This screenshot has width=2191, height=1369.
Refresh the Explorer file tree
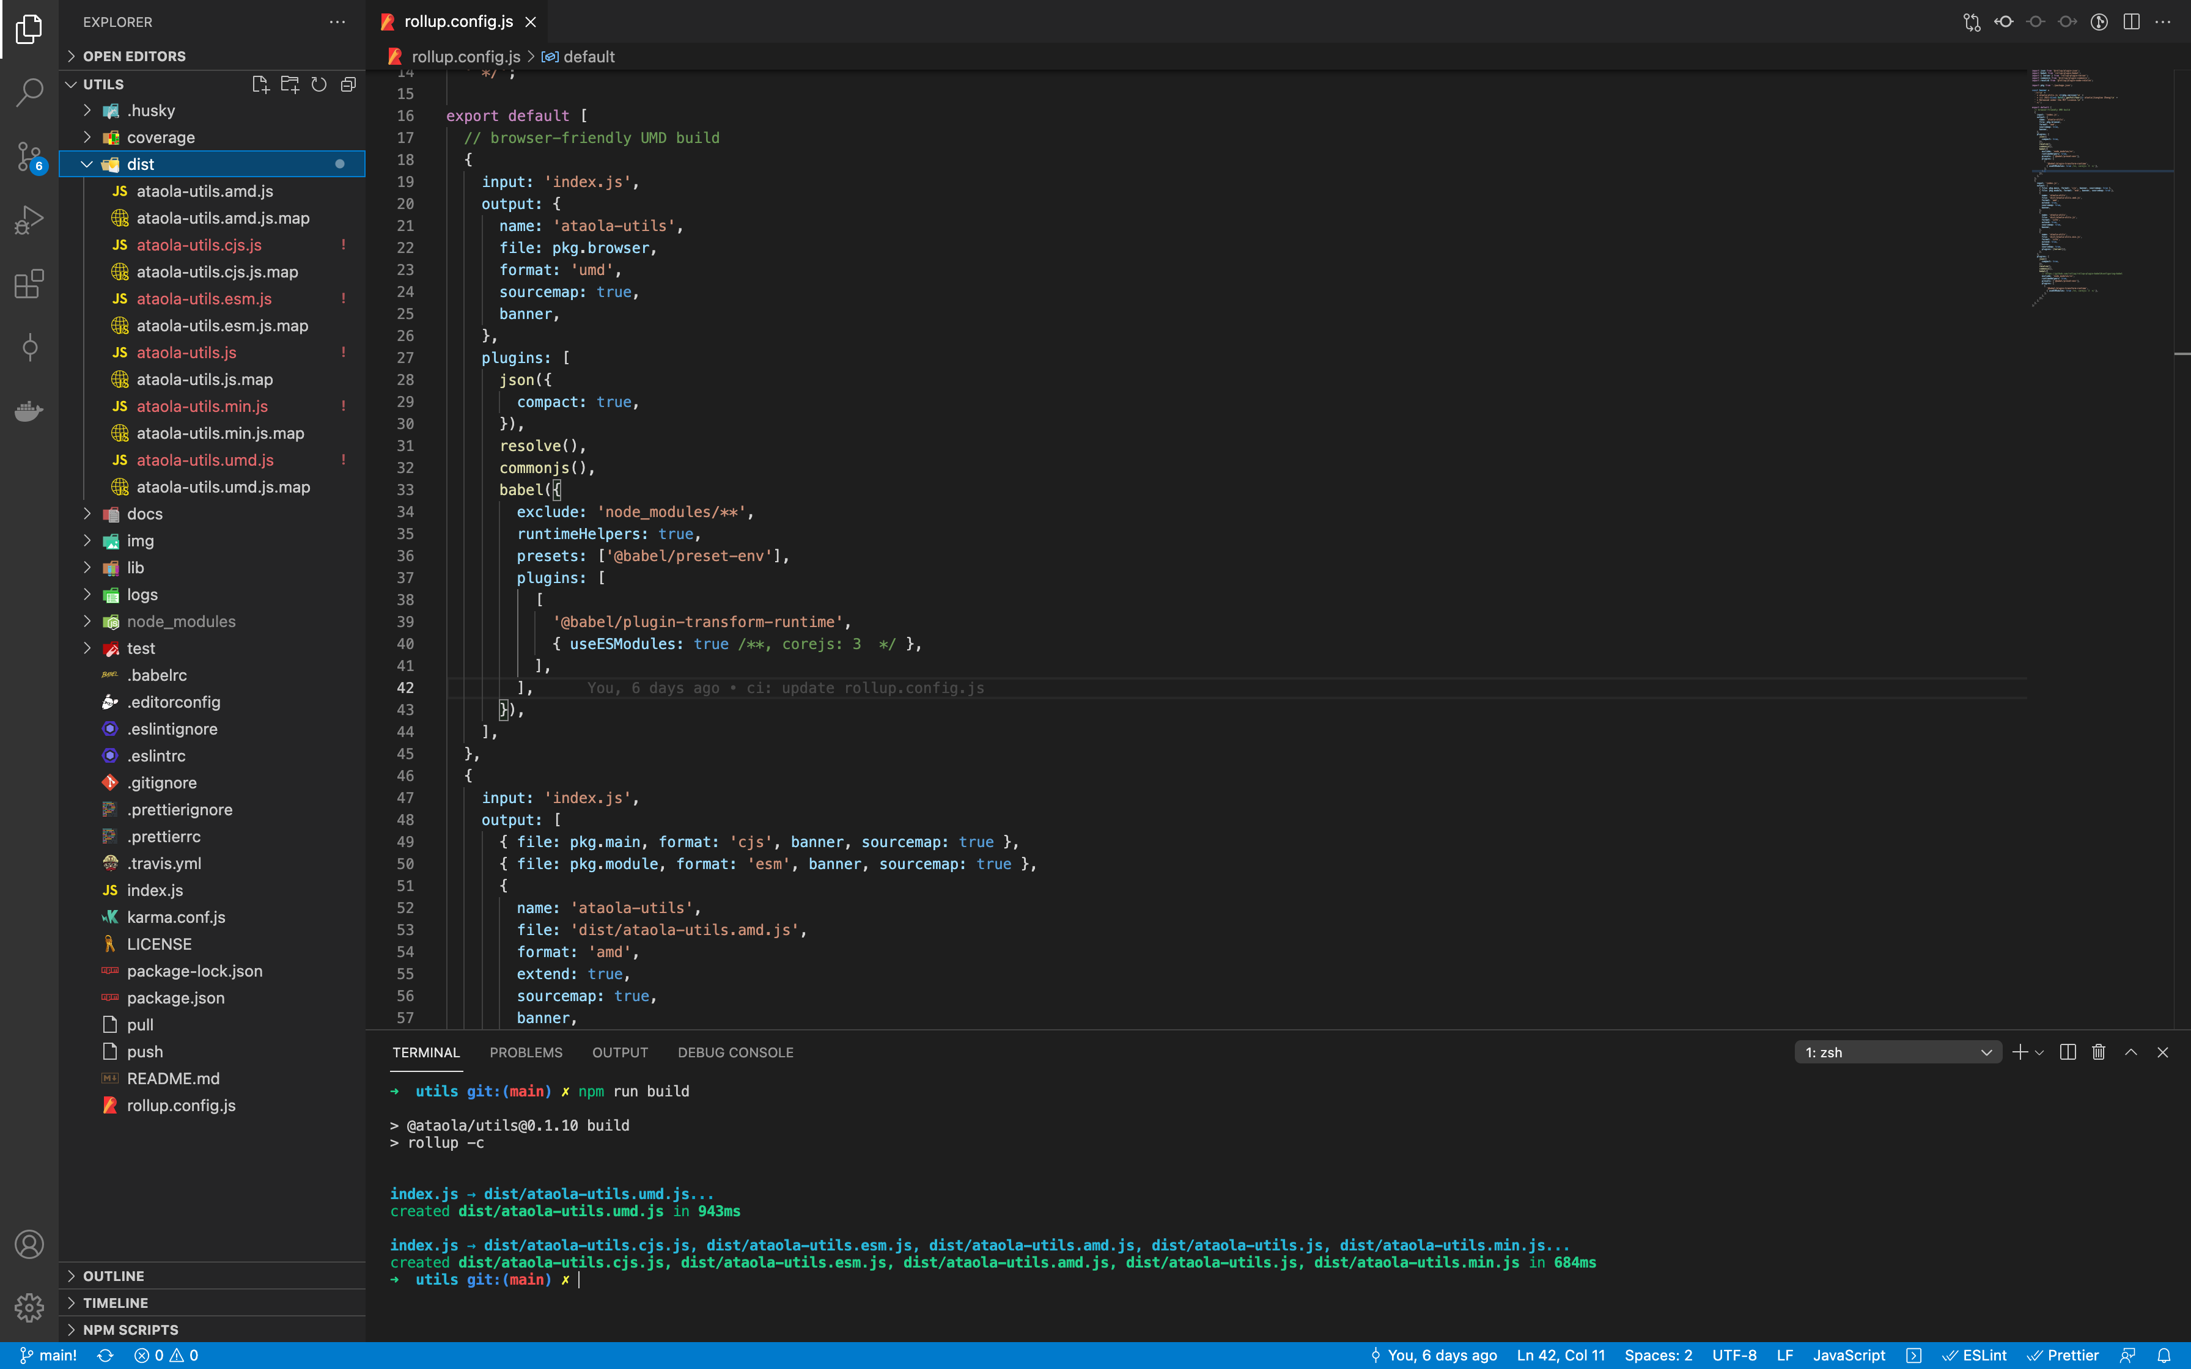tap(319, 84)
